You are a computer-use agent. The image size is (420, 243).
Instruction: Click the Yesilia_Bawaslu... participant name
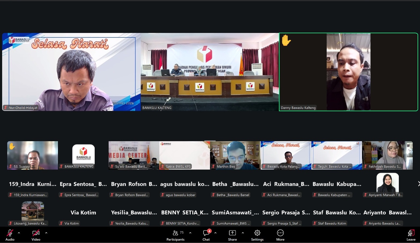tap(134, 212)
